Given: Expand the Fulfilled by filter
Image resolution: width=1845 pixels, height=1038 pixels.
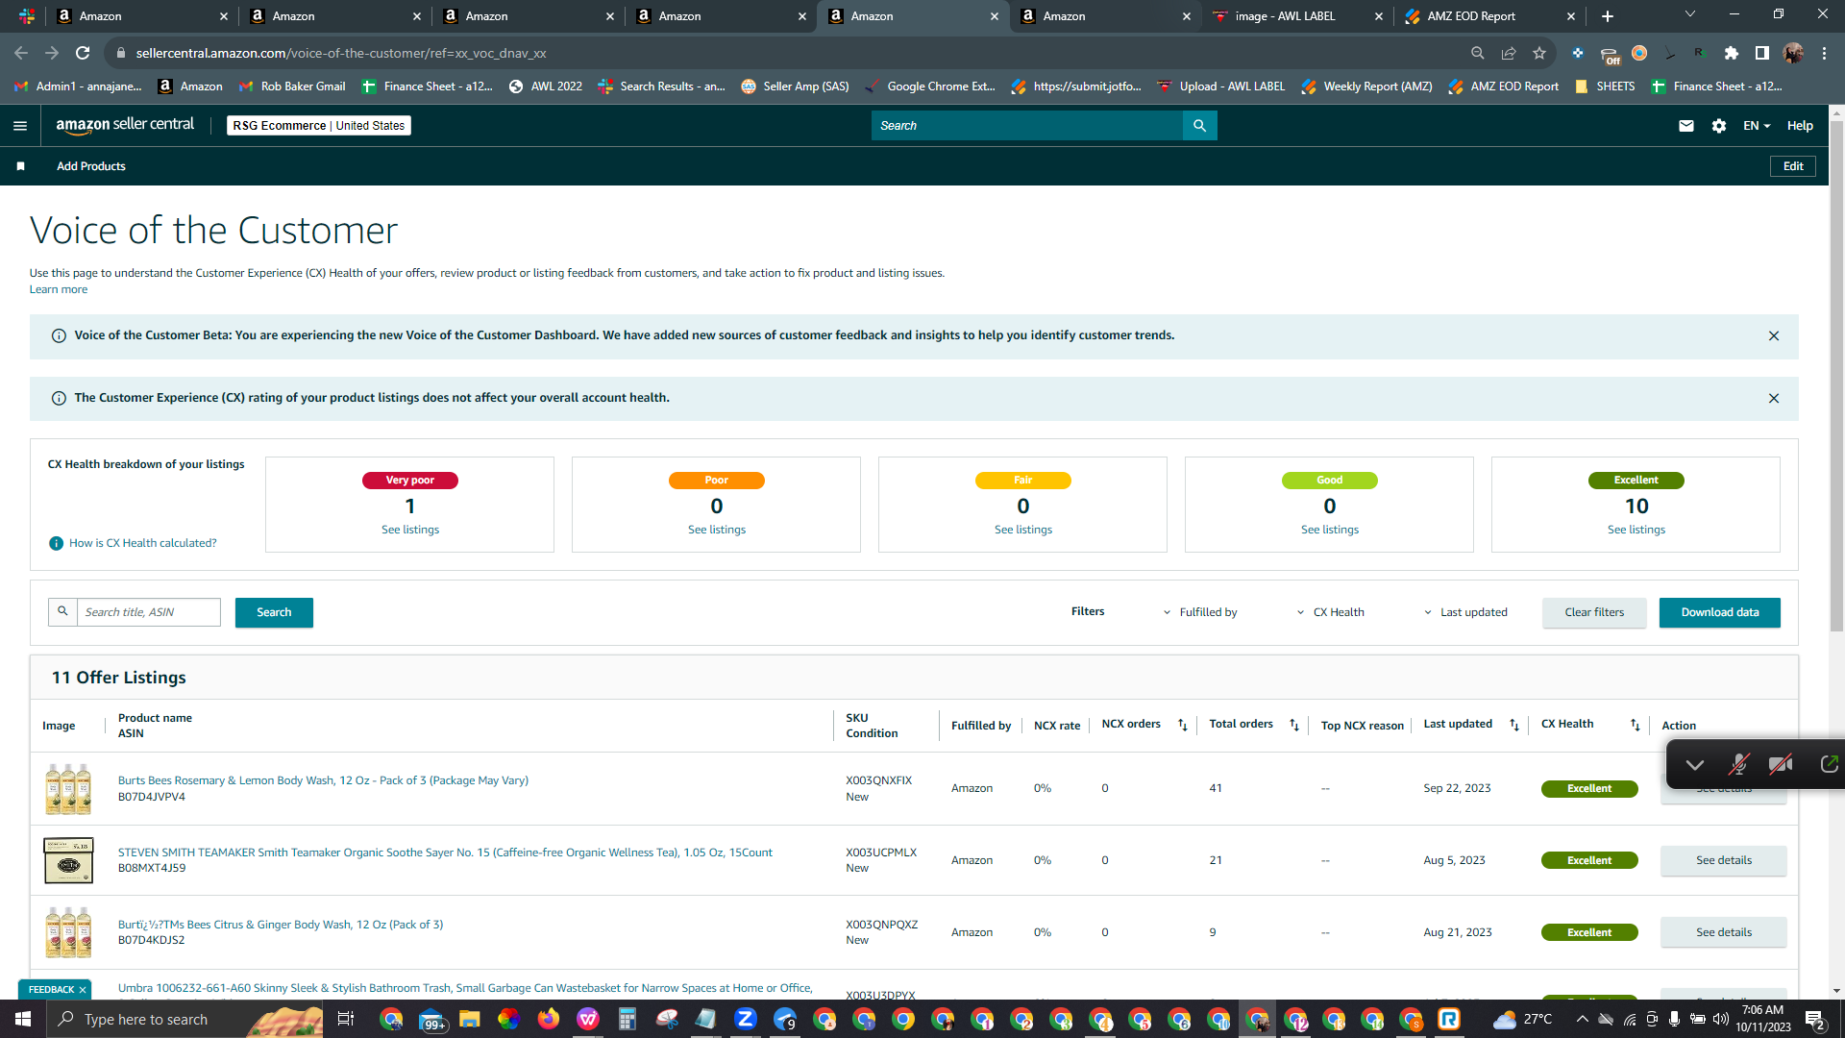Looking at the screenshot, I should (1200, 612).
